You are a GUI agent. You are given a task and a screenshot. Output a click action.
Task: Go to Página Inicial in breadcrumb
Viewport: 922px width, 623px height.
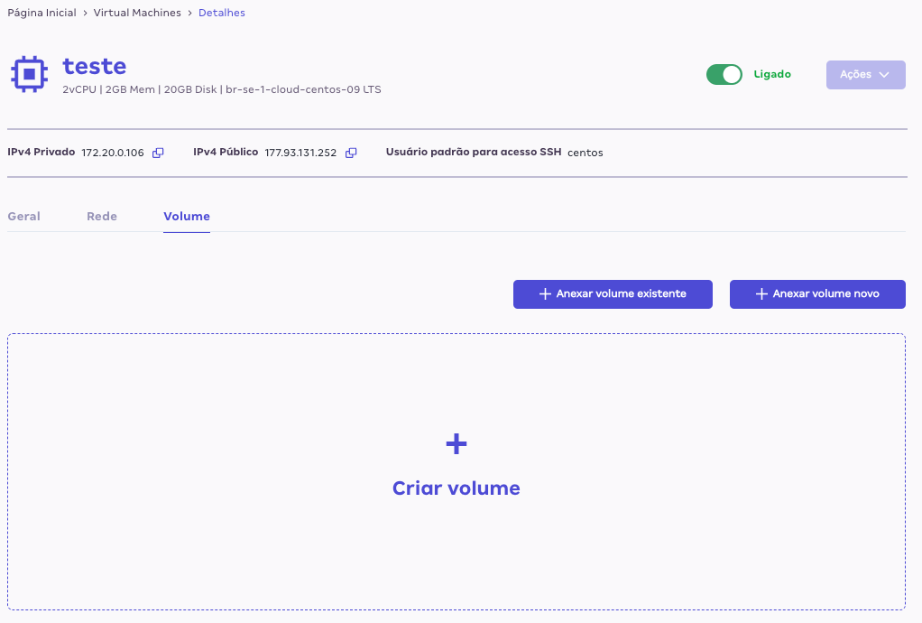[41, 13]
